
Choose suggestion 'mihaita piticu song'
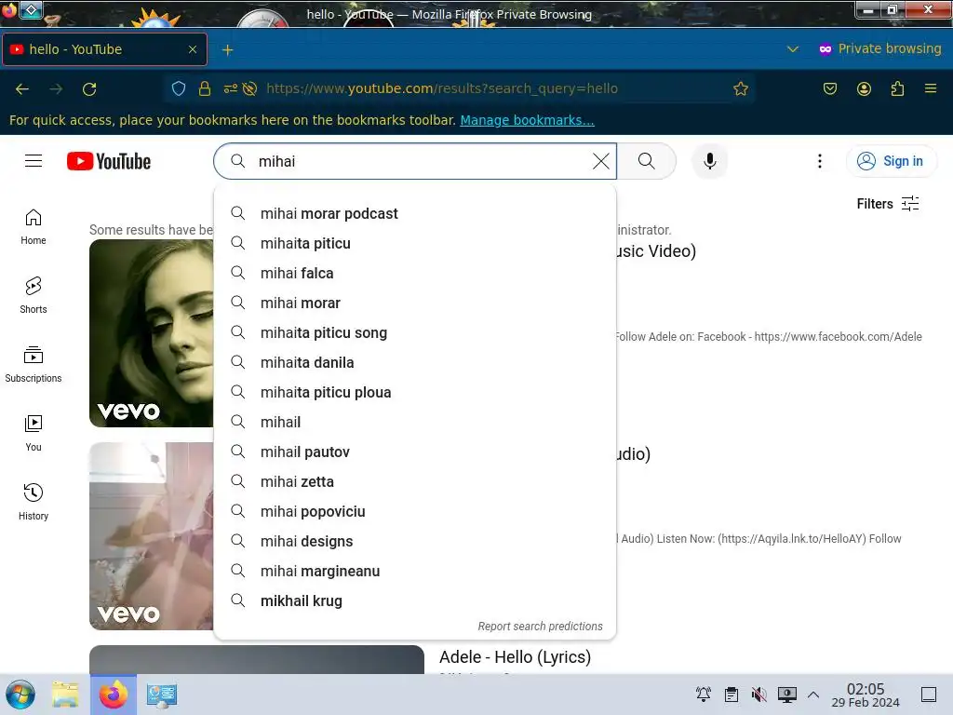pos(415,332)
